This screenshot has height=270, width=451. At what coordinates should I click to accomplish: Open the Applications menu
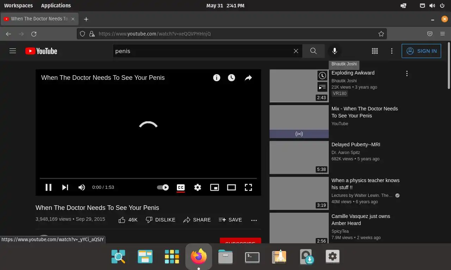pos(56,6)
